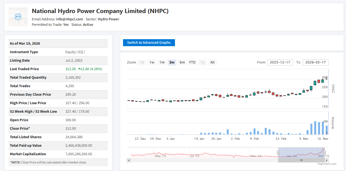
Task: Click the To date field
Action: coord(316,62)
